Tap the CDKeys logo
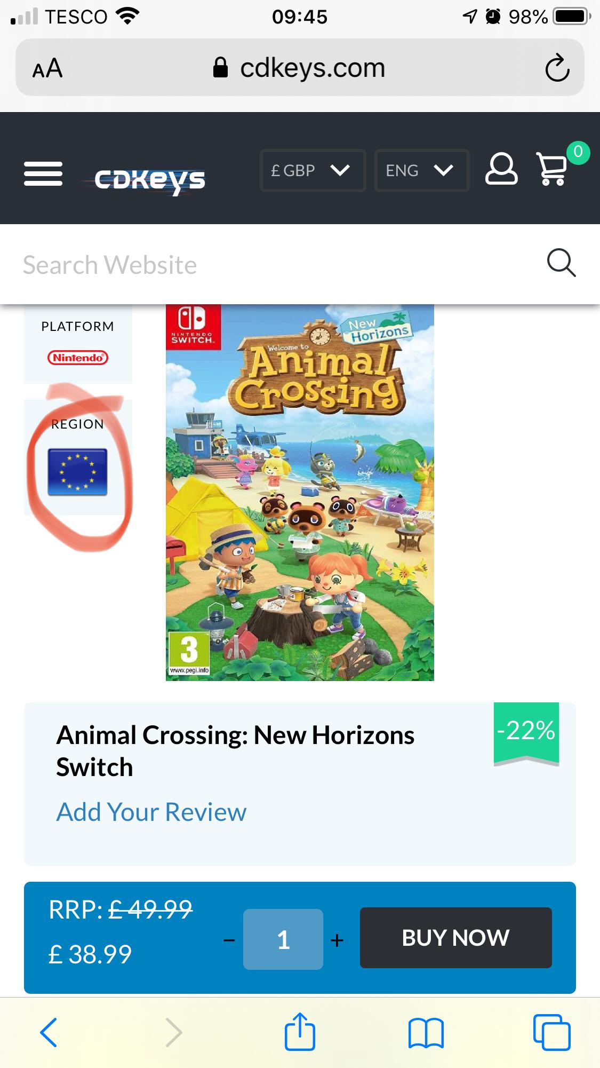The image size is (600, 1068). point(149,180)
